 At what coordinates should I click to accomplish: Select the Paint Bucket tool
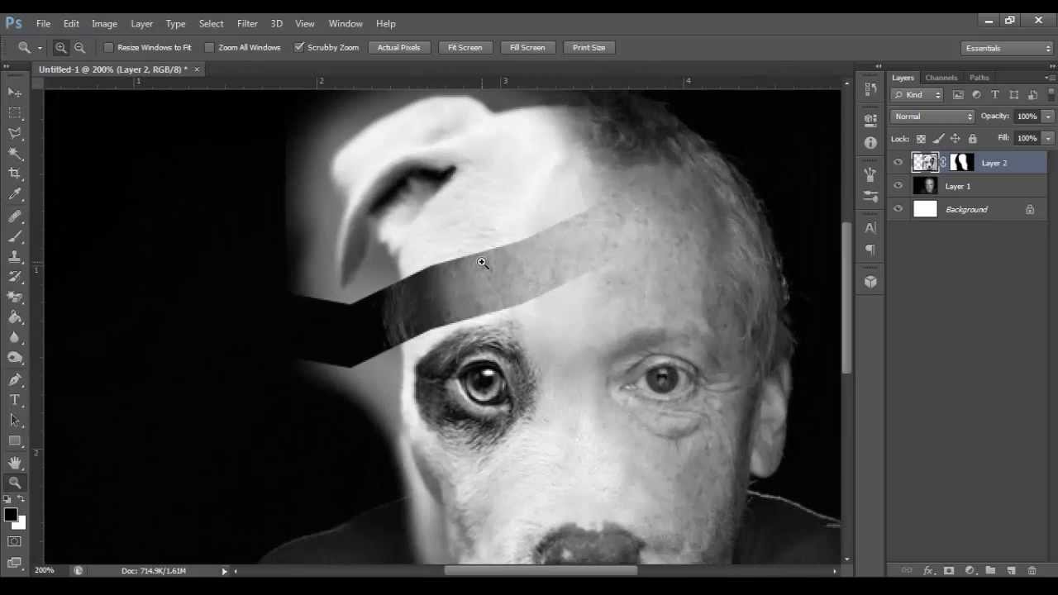[x=15, y=317]
